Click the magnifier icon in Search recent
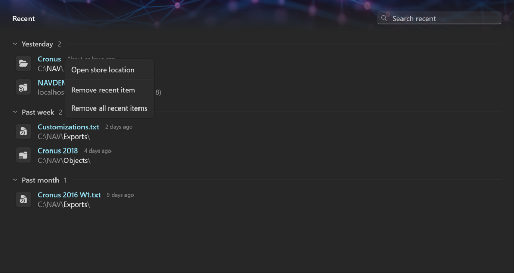Screen dimensions: 514x273 tap(384, 18)
